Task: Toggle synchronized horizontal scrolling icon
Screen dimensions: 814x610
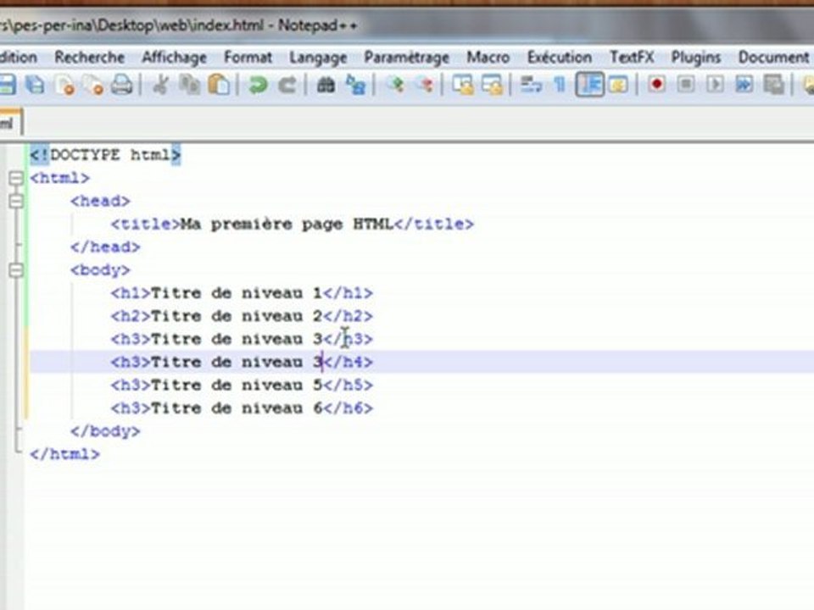Action: pos(492,85)
